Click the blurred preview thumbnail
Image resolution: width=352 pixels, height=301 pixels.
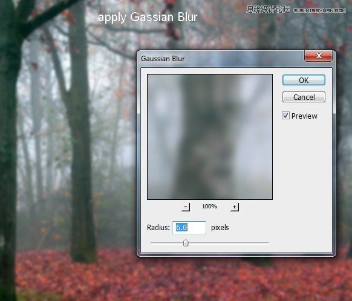(210, 137)
